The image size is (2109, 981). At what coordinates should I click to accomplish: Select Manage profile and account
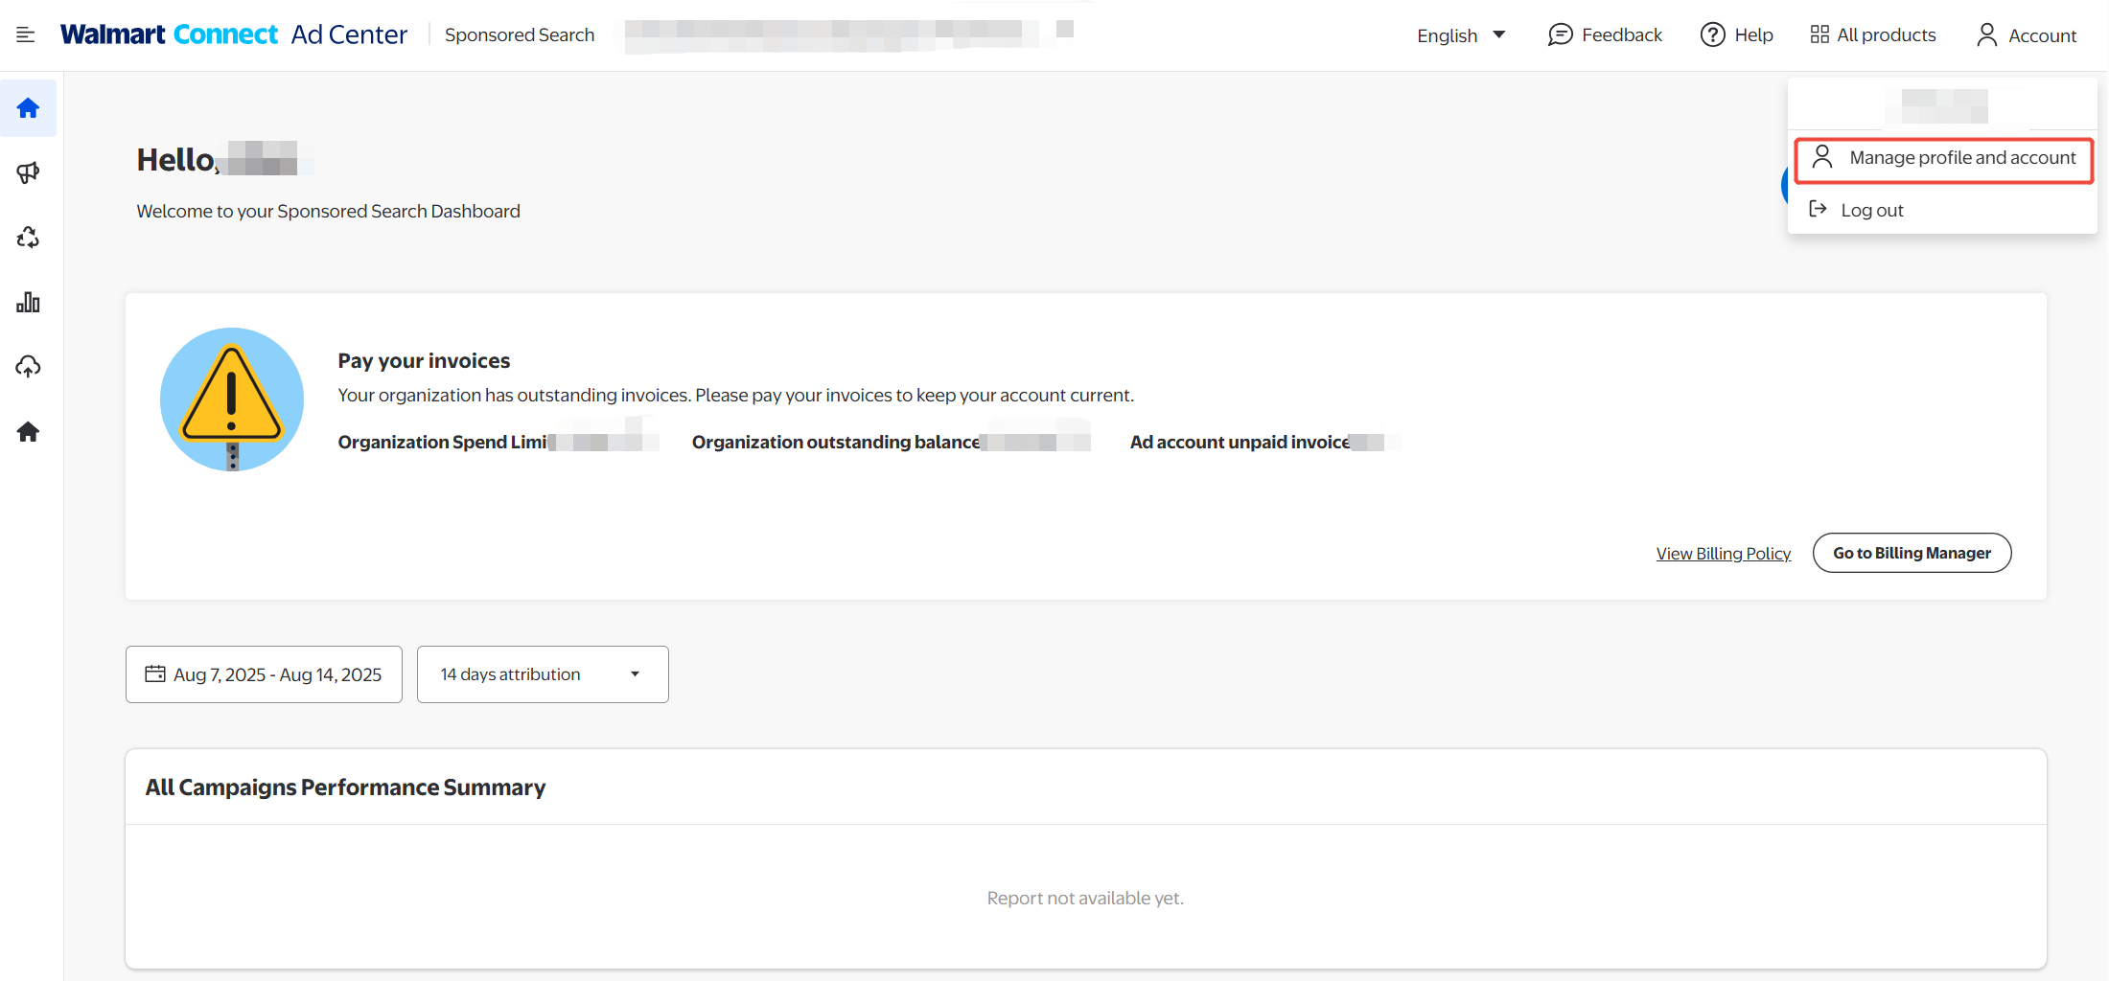pos(1944,158)
